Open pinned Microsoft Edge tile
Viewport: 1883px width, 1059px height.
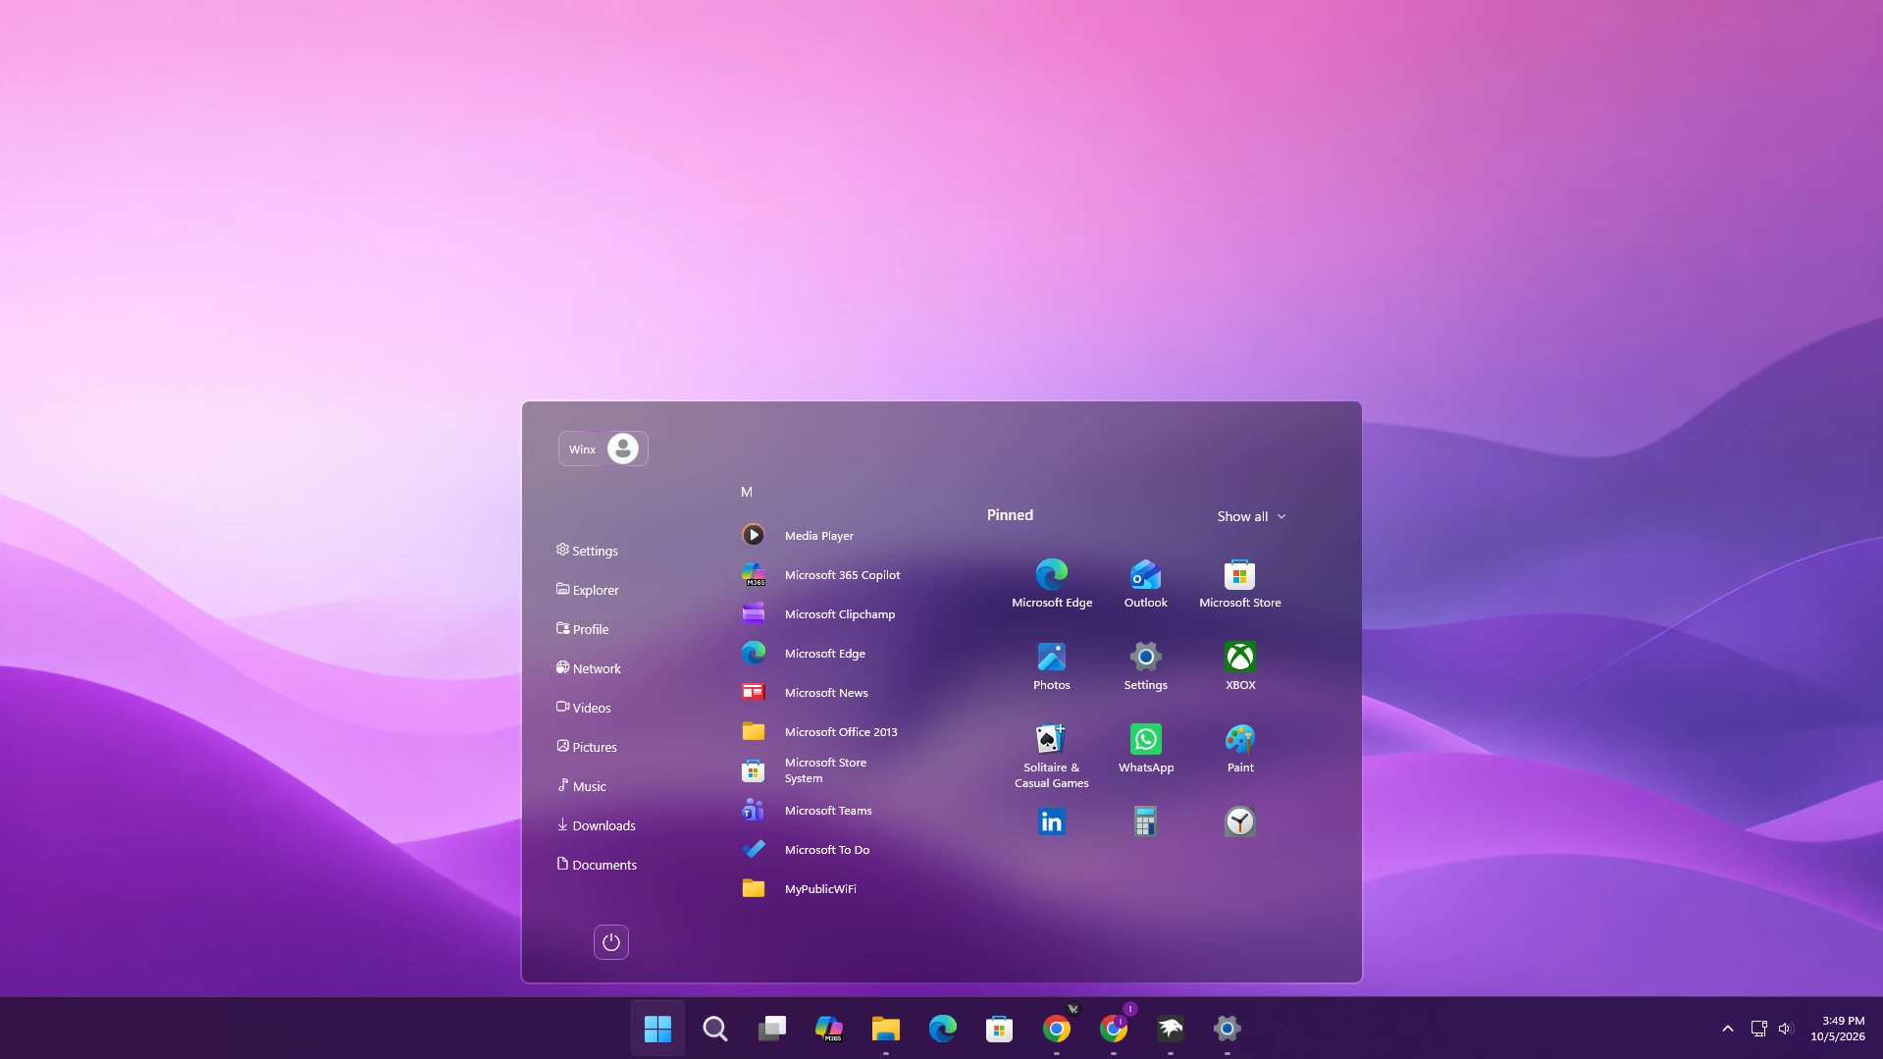pos(1051,583)
